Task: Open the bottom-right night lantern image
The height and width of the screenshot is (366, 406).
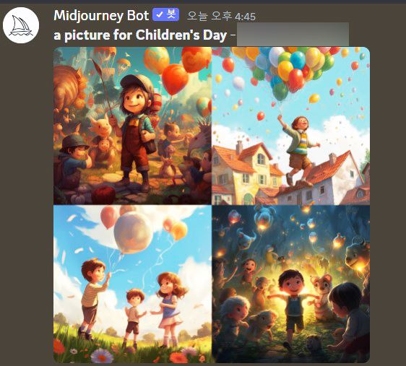Action: point(291,284)
